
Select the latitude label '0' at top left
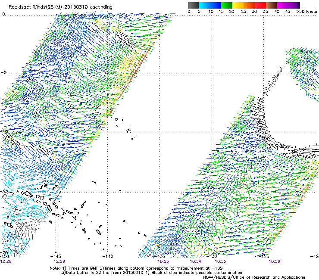(3, 14)
